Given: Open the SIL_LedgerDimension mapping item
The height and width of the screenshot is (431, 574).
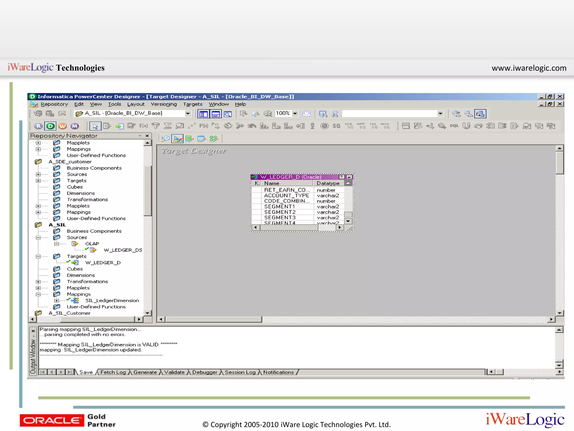Looking at the screenshot, I should 112,301.
